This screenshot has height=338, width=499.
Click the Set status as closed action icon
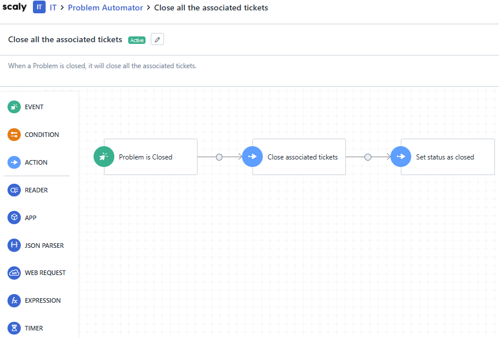(x=401, y=157)
